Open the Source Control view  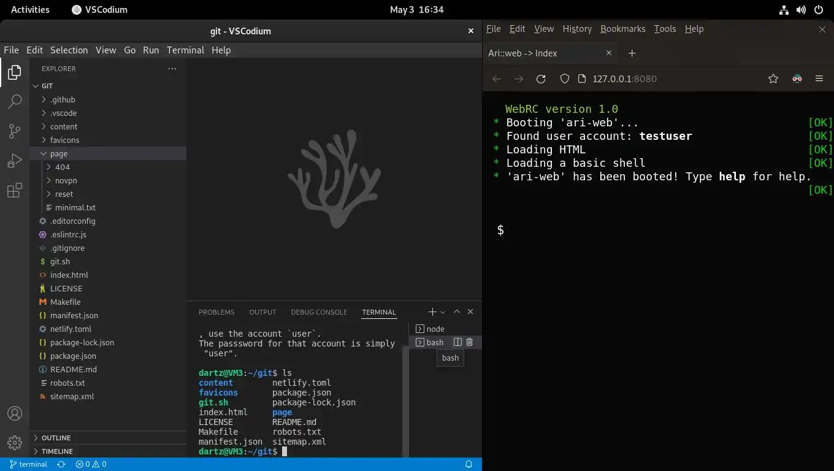(x=15, y=131)
